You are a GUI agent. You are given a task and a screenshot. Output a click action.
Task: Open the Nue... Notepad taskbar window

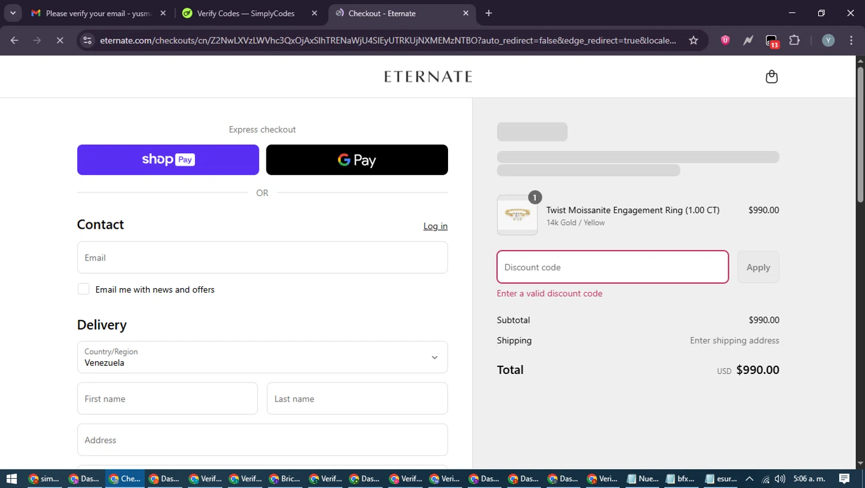643,478
